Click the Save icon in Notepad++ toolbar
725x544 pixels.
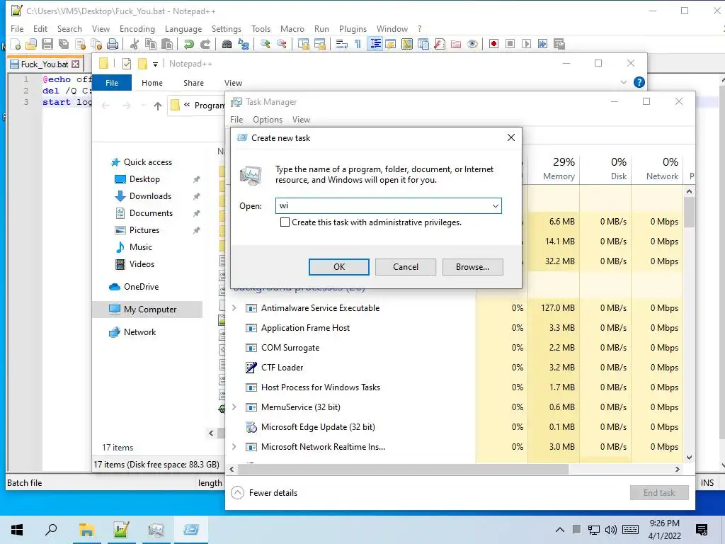[47, 44]
